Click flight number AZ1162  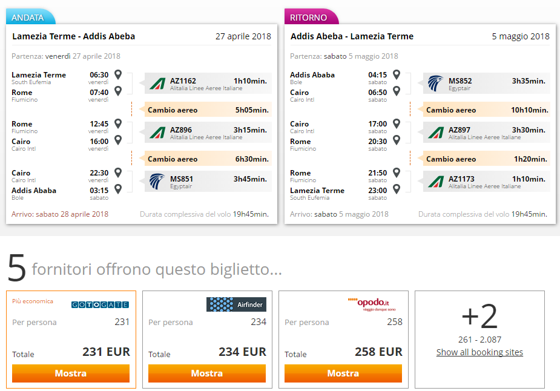point(183,81)
